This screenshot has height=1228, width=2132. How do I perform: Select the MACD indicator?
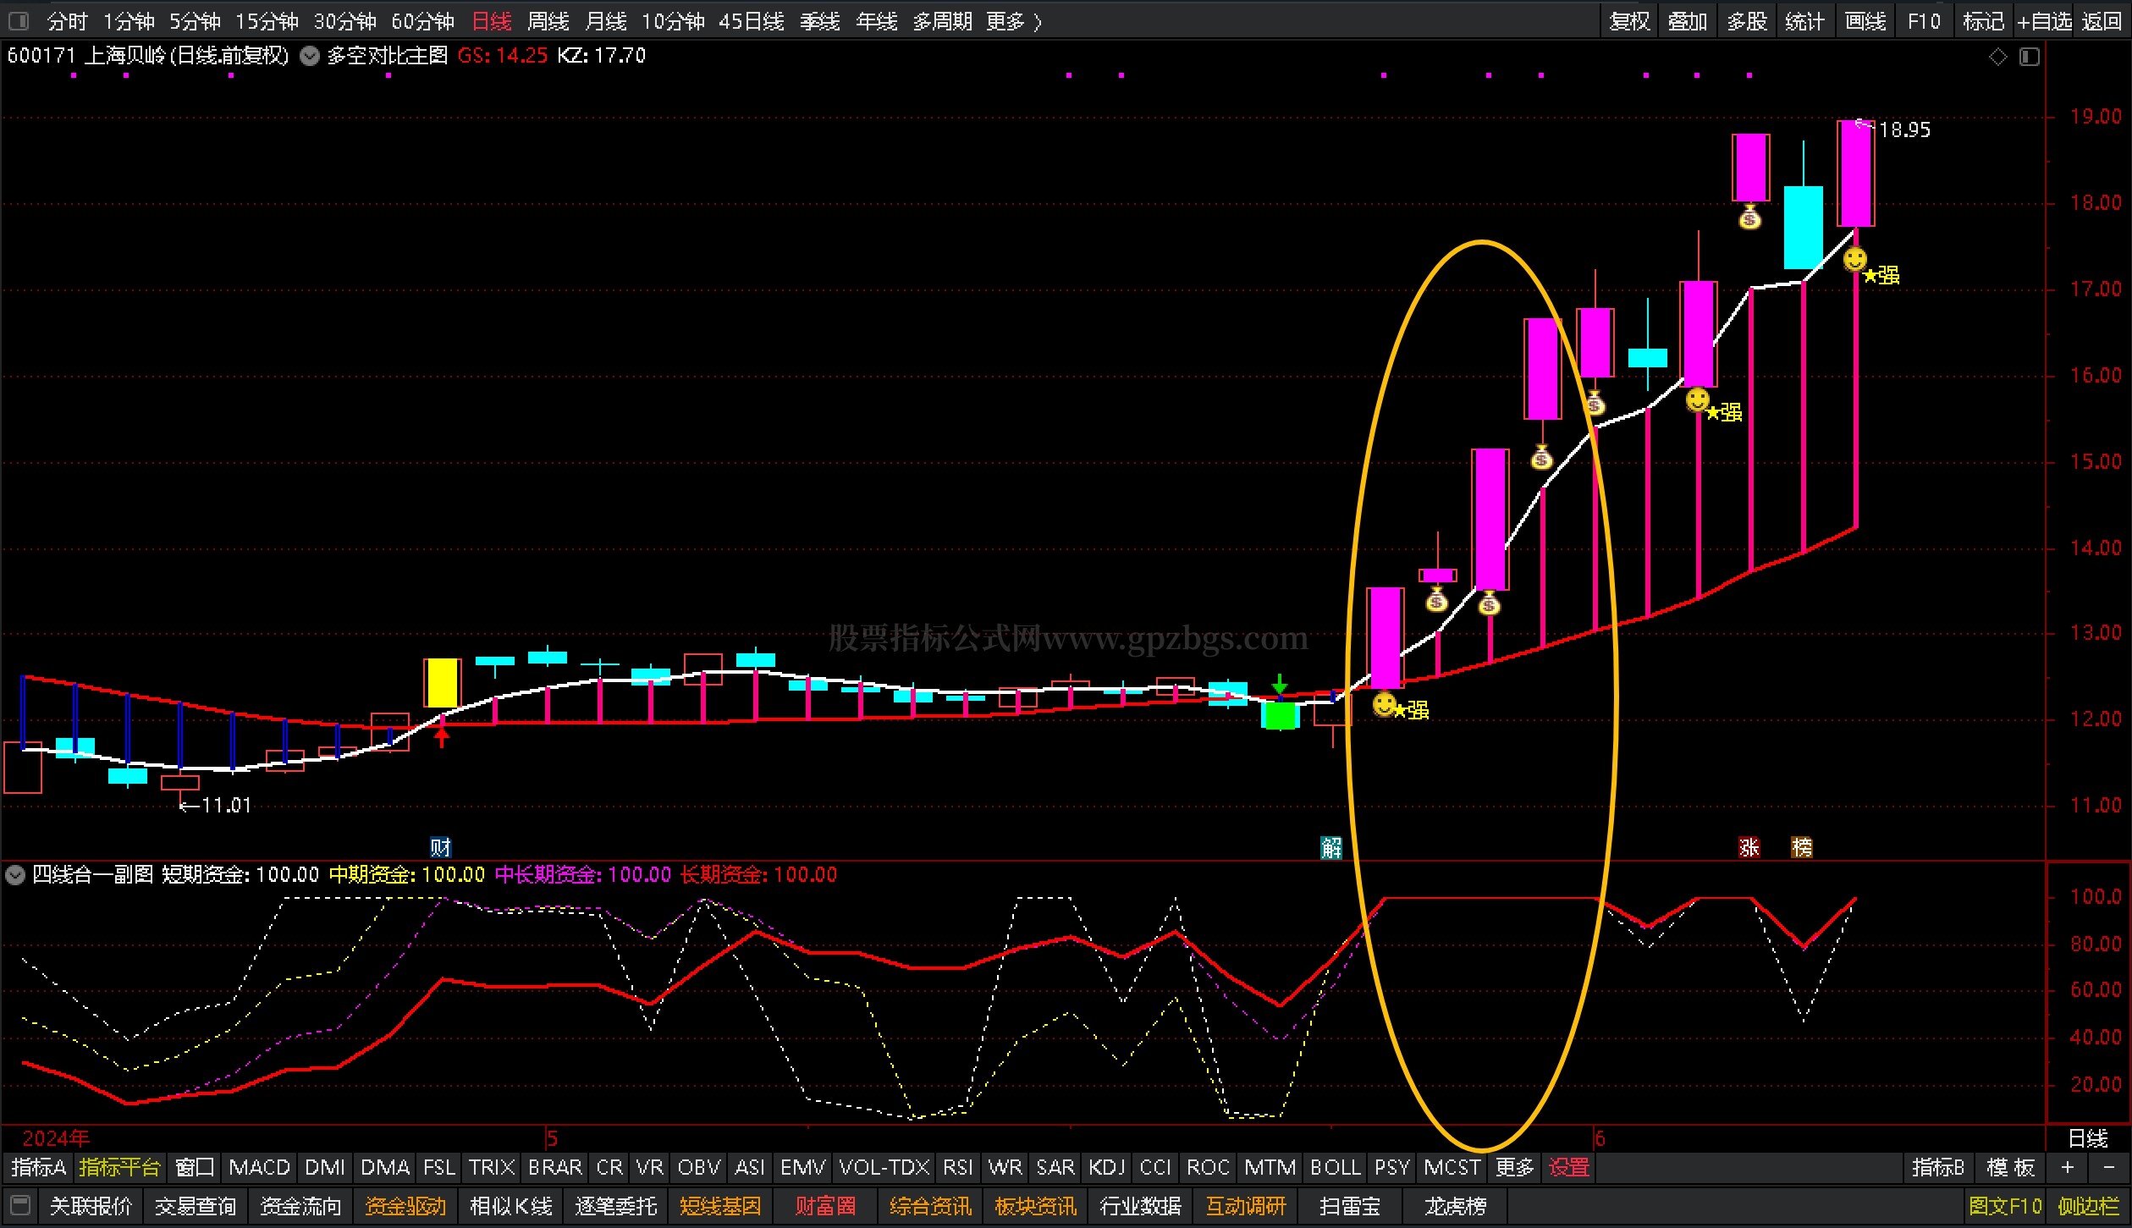pos(259,1167)
